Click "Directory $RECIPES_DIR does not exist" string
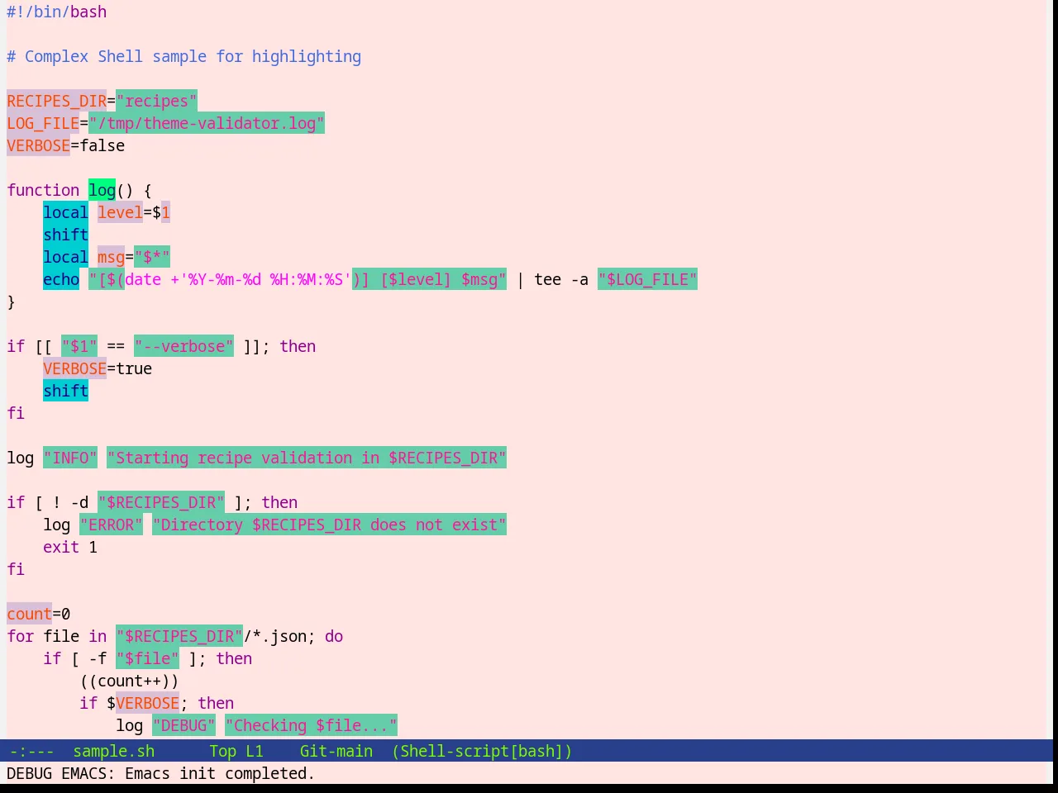 pos(329,525)
